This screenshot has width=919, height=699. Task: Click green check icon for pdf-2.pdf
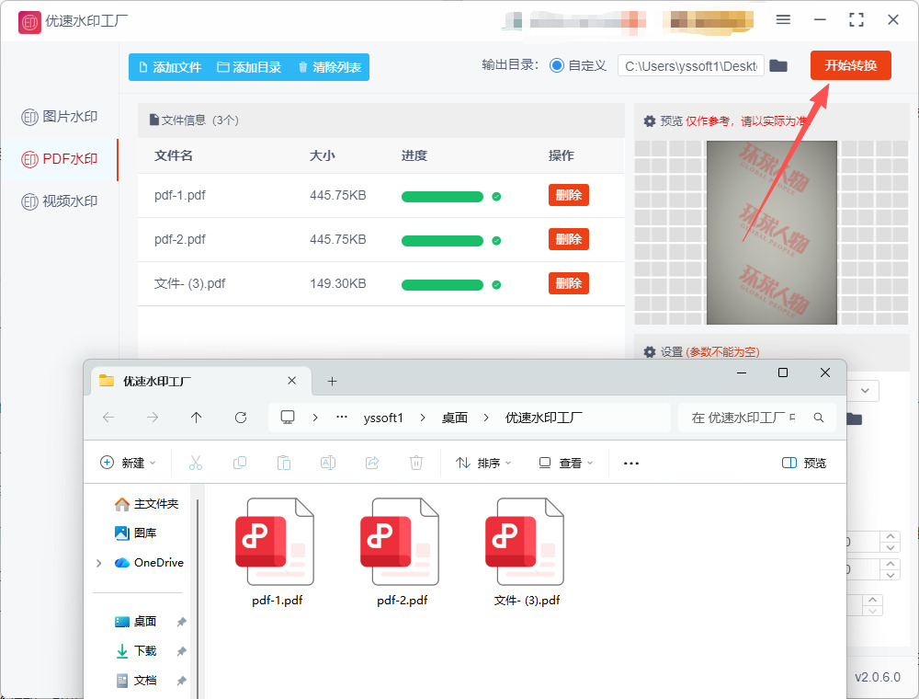point(496,240)
